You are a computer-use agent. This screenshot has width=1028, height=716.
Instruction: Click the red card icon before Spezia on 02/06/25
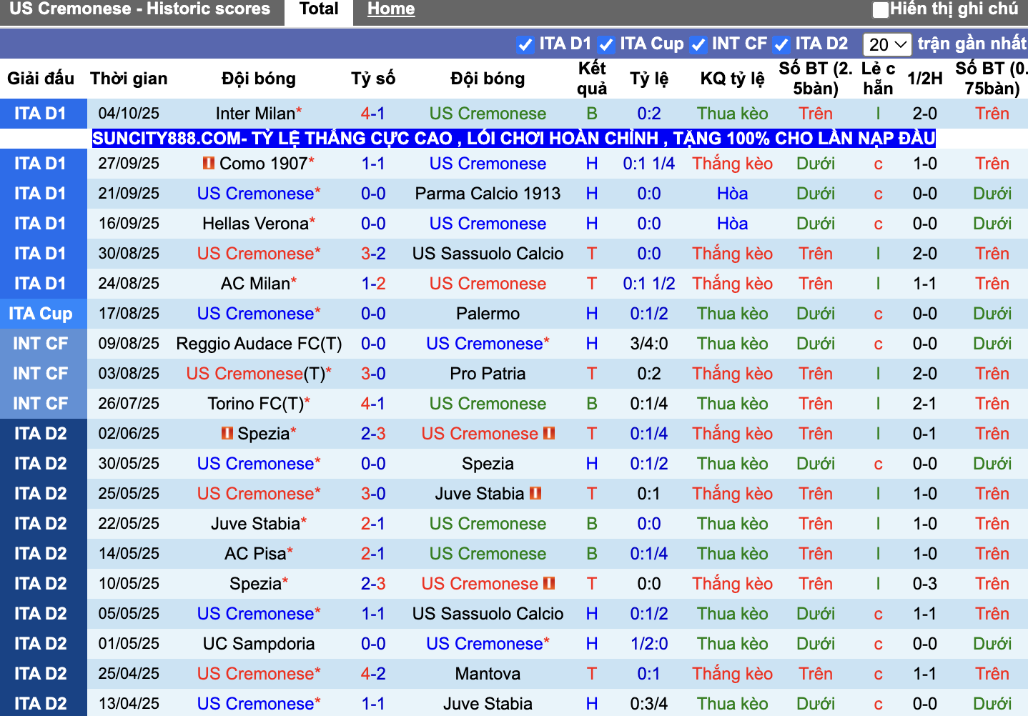click(x=227, y=434)
